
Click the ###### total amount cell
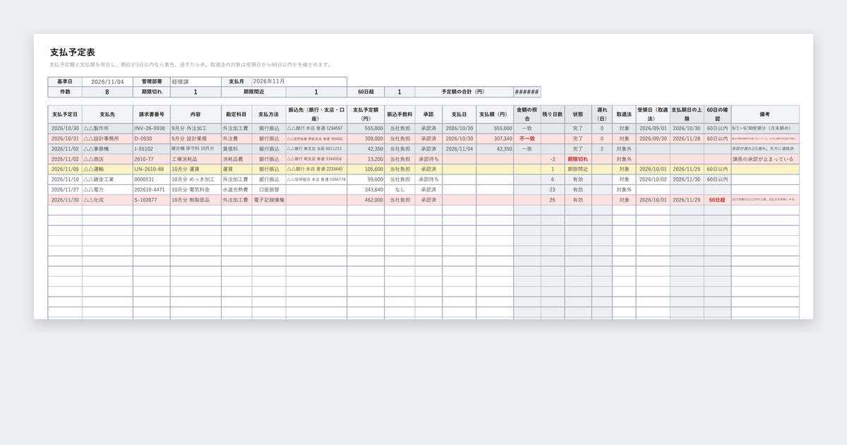527,92
